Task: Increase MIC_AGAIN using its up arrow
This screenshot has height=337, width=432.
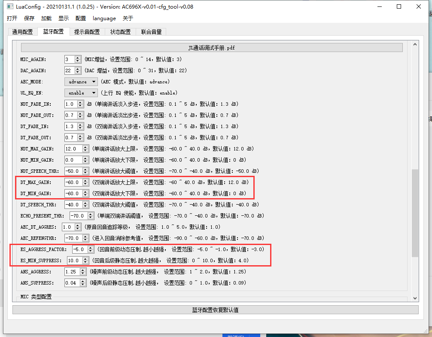Action: (78, 58)
